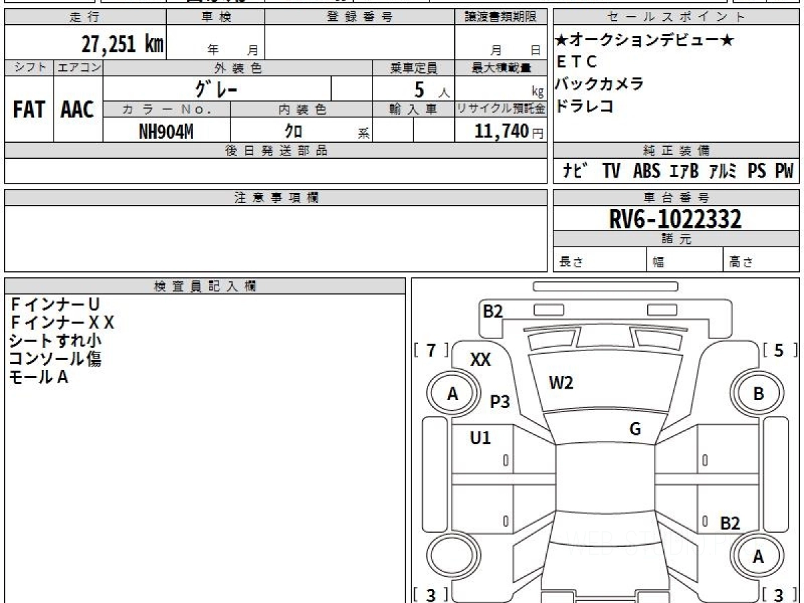Click the アルミ alloy wheel item

723,171
